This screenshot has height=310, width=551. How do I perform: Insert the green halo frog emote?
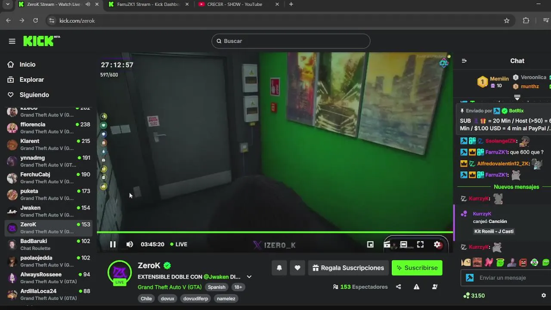coord(500,262)
